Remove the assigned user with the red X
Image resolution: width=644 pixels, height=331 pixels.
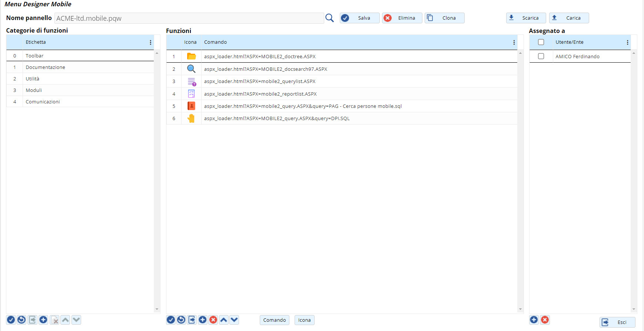(545, 320)
